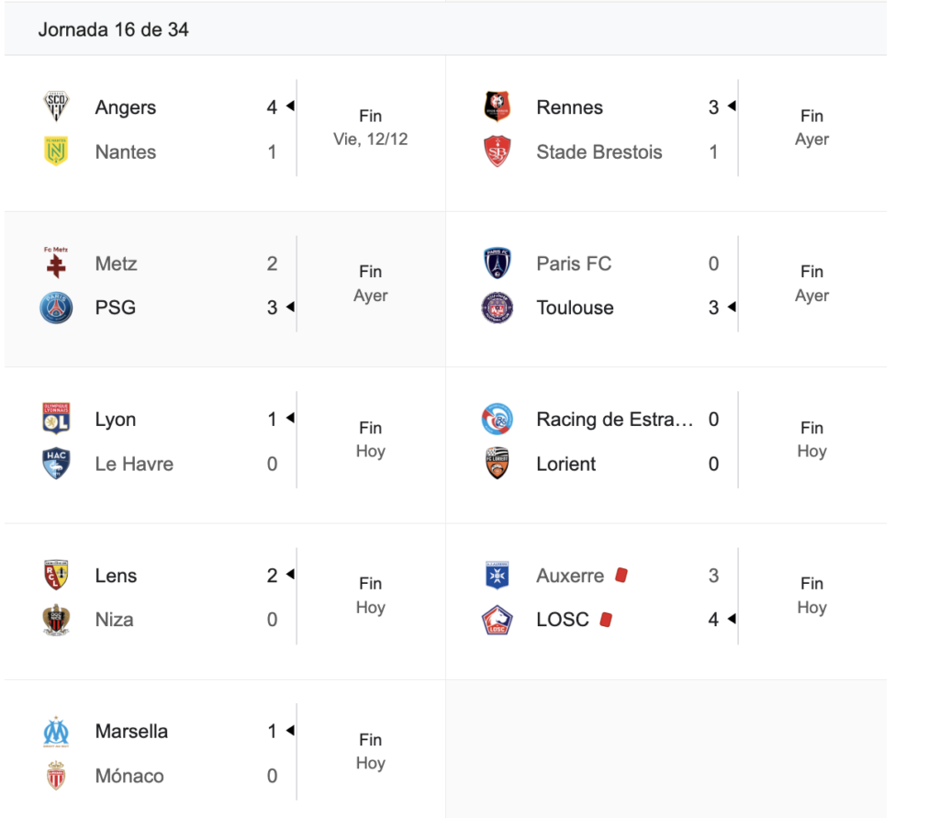
Task: Click LOSC's red card indicator
Action: click(x=606, y=620)
